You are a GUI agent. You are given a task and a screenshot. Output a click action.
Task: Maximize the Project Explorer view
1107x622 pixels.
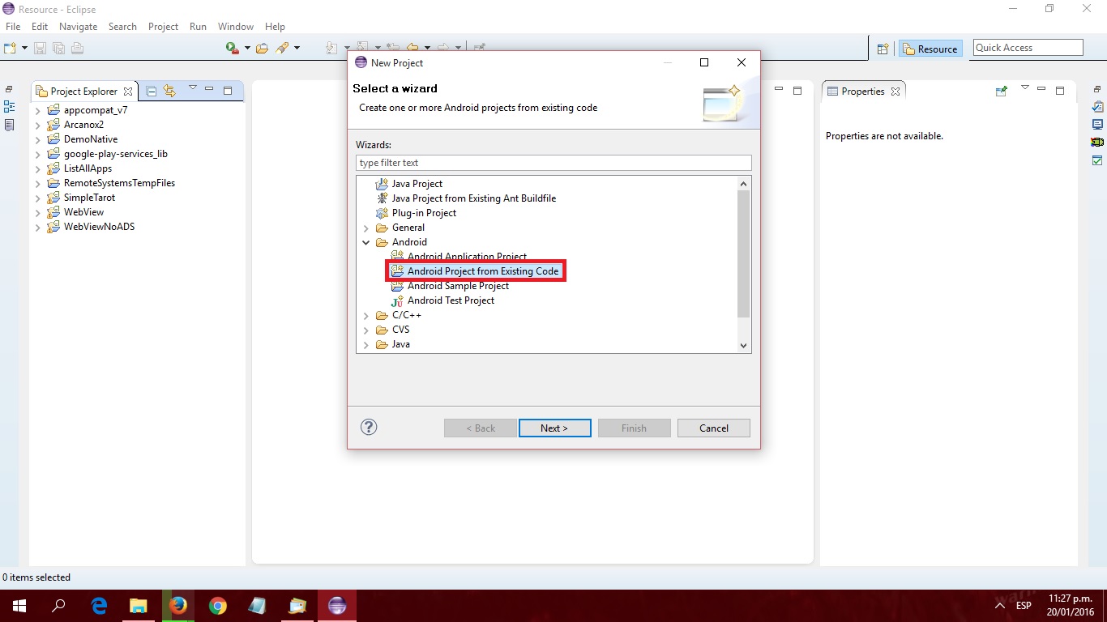click(228, 91)
